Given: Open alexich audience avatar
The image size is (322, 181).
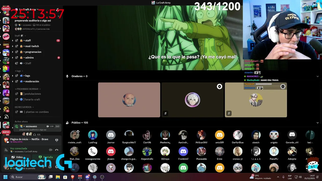Looking at the screenshot, I should coord(256,135).
